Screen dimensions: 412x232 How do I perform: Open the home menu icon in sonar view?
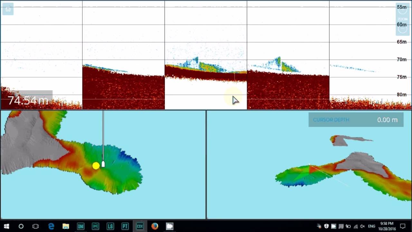tap(8, 9)
